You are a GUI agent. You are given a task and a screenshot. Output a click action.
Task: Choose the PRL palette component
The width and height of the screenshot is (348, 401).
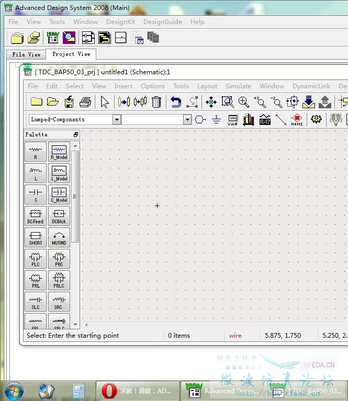[36, 281]
